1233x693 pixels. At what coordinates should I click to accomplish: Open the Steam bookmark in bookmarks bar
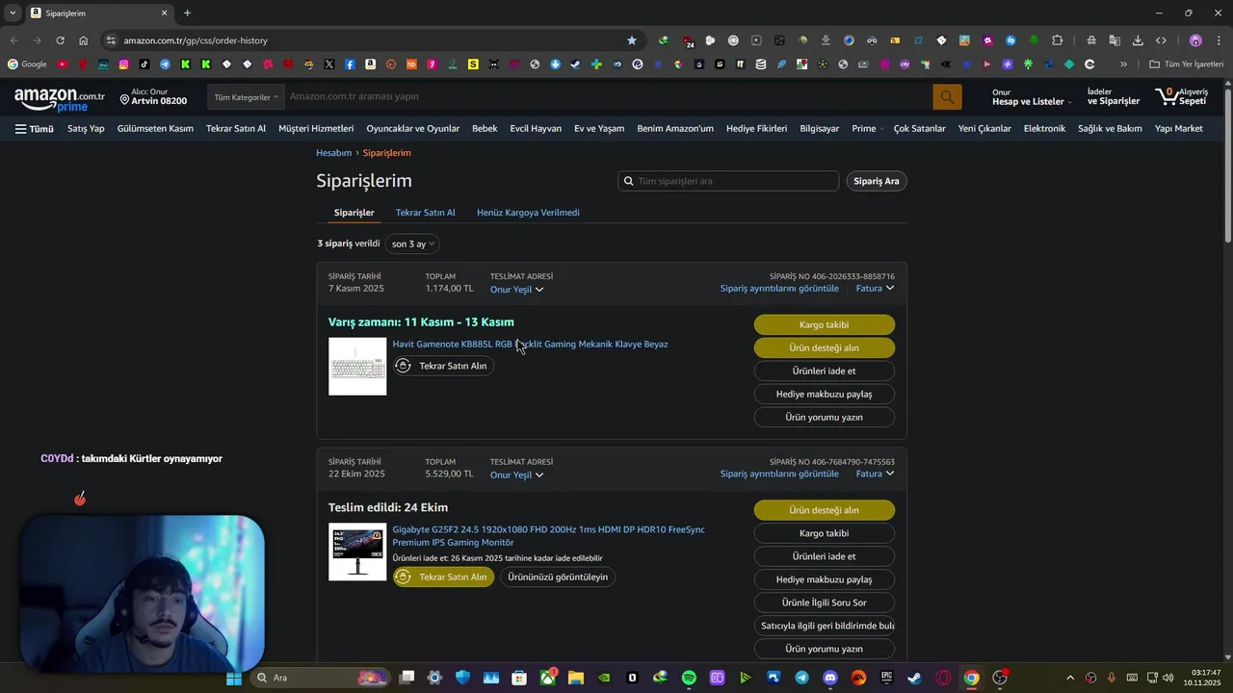575,64
